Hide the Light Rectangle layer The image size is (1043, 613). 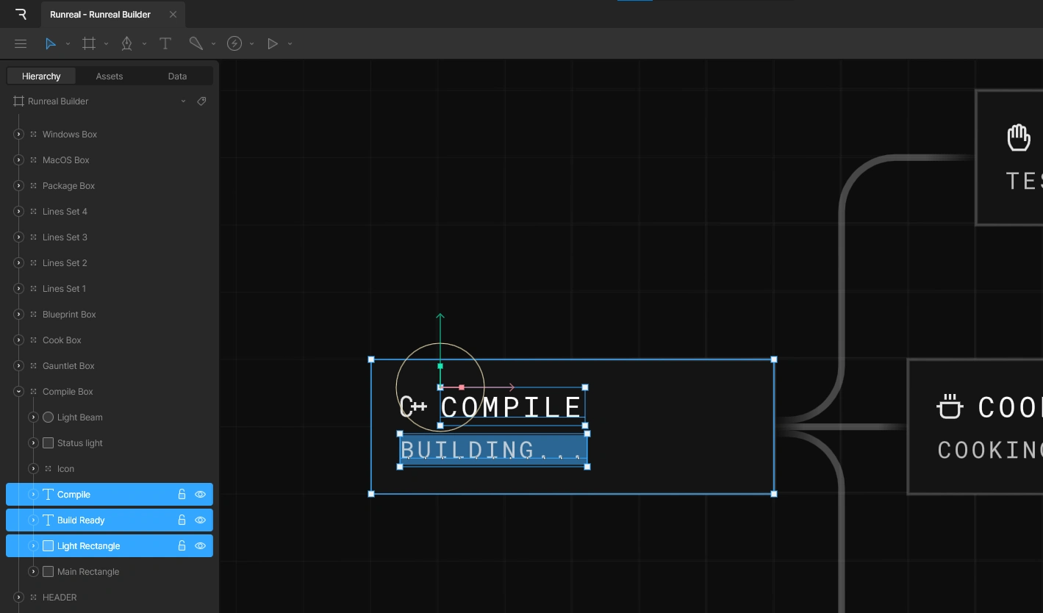point(200,546)
